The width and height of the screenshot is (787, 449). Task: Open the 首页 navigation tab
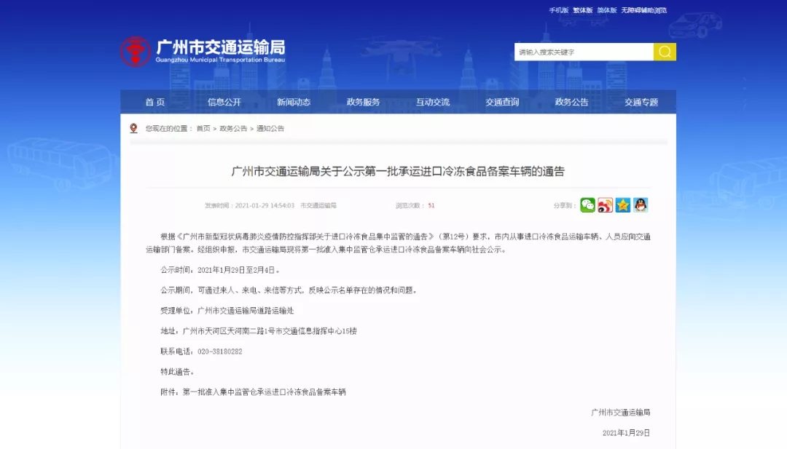click(155, 102)
